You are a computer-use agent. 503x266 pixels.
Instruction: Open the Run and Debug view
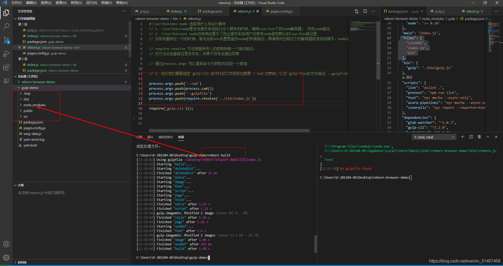6,54
